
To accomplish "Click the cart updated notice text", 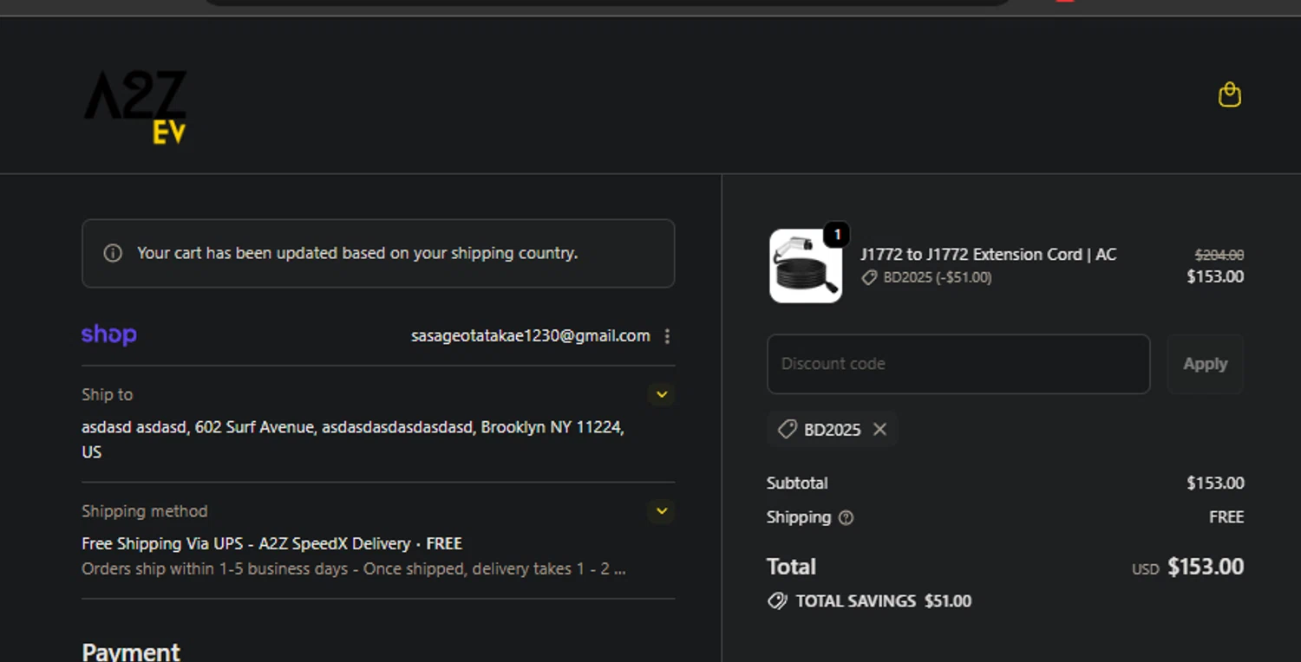I will coord(357,253).
